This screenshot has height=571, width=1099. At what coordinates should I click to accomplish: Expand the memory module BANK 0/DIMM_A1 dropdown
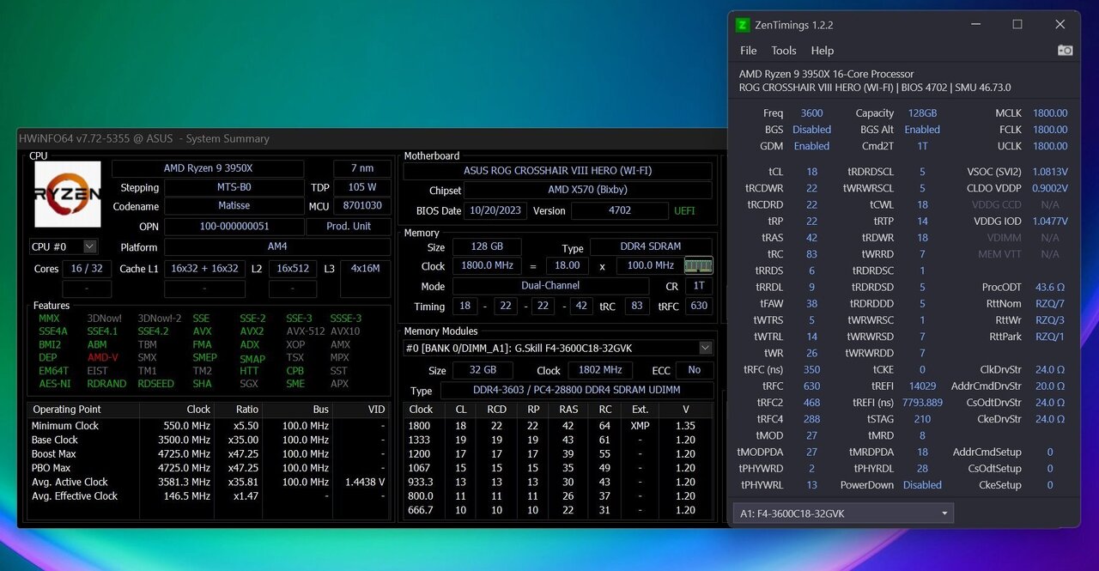point(705,348)
